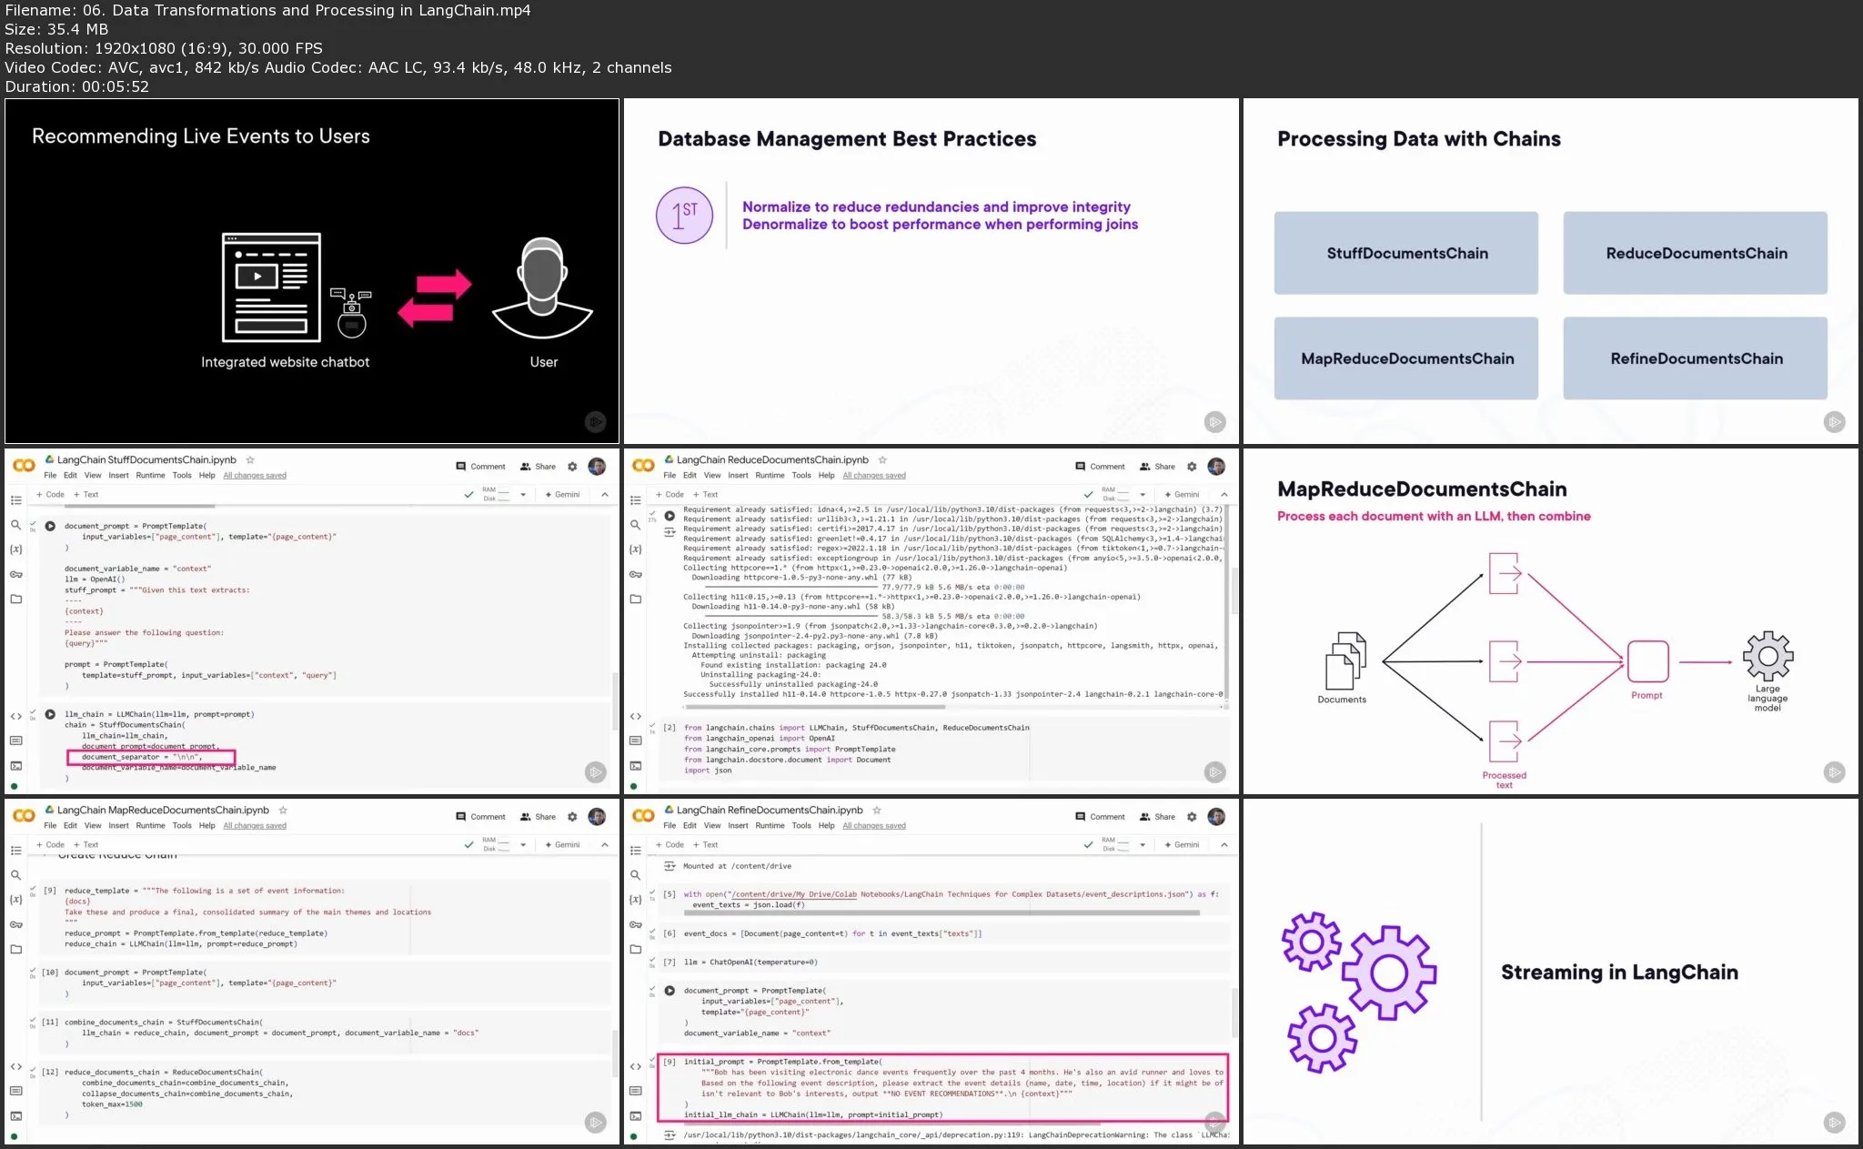Open search panel in ReduceDocumentsChain notebook

pos(635,525)
